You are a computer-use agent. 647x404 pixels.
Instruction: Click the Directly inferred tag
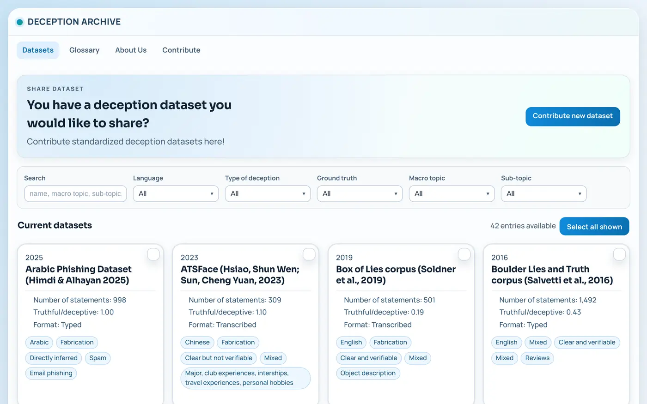coord(54,358)
